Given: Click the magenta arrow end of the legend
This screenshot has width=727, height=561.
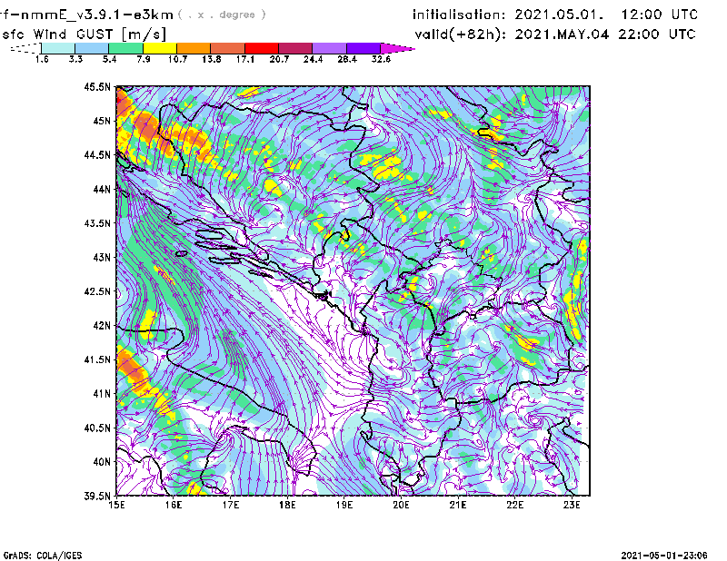Looking at the screenshot, I should click(397, 48).
